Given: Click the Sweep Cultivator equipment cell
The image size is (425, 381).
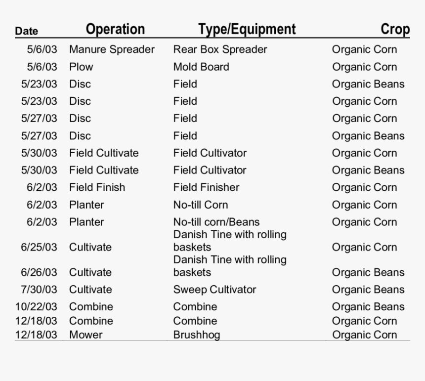Looking at the screenshot, I should click(x=214, y=290).
